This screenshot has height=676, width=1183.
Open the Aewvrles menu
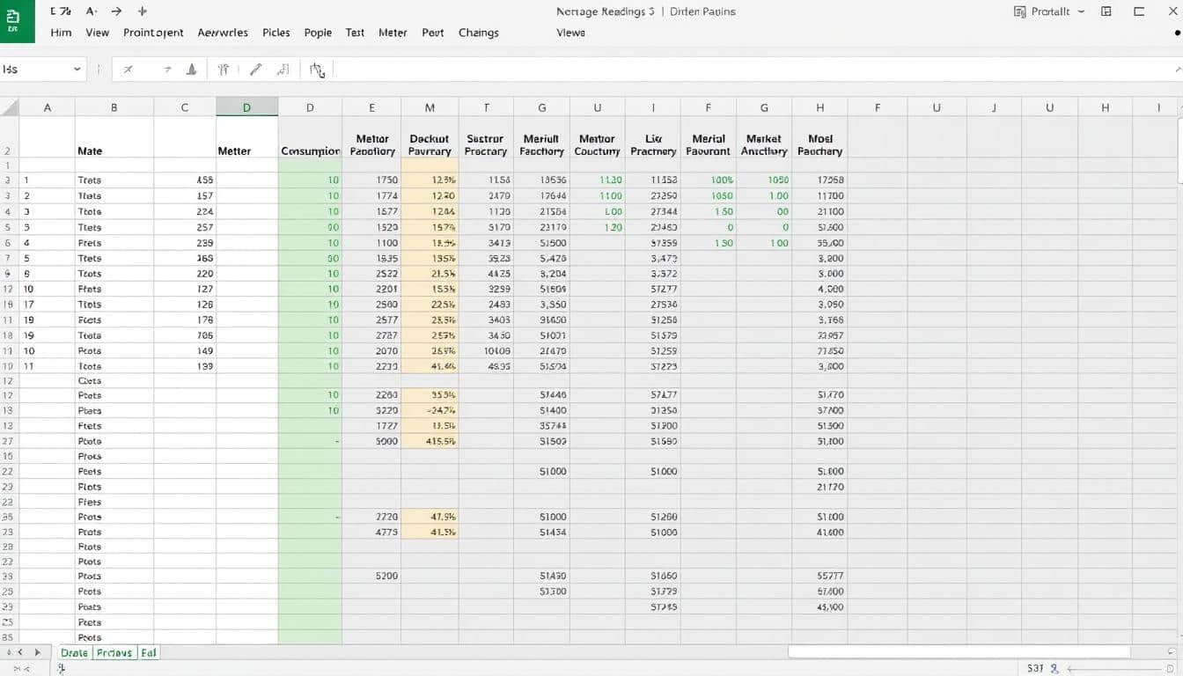point(224,33)
